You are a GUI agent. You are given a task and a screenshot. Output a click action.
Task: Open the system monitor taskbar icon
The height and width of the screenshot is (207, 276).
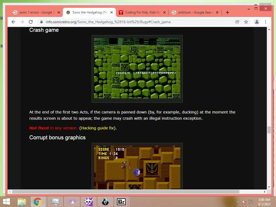coord(55,202)
